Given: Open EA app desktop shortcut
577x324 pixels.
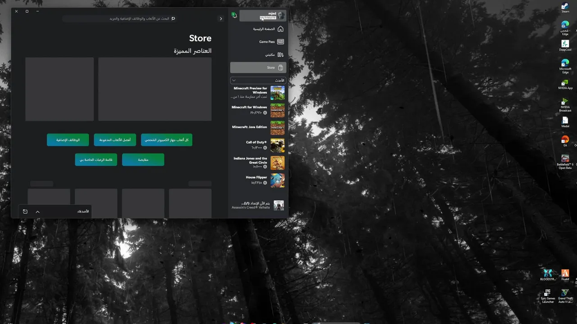Looking at the screenshot, I should (x=565, y=141).
